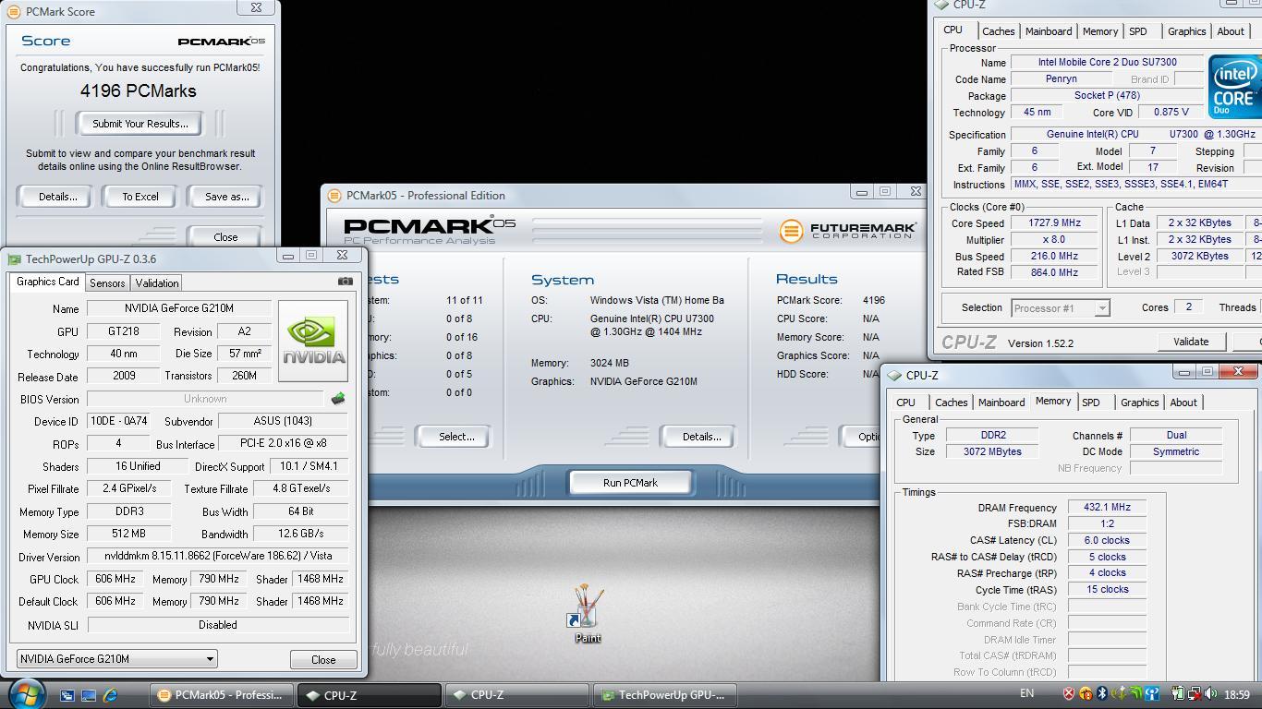Switch to TechPowerUp GPU-Z taskbar button
Screen dimensions: 1262x709
(x=665, y=695)
